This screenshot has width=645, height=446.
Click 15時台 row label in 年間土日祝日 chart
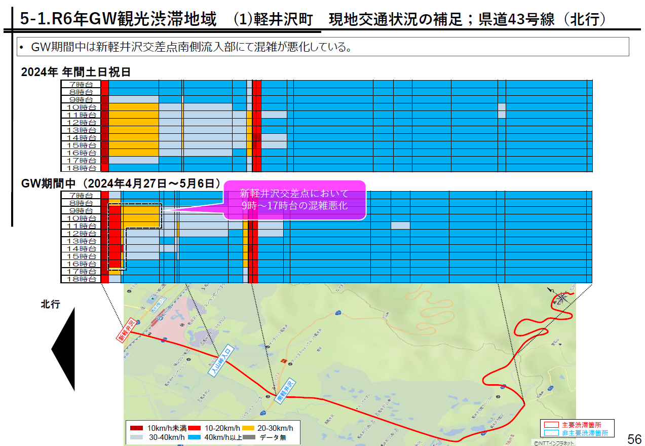81,145
